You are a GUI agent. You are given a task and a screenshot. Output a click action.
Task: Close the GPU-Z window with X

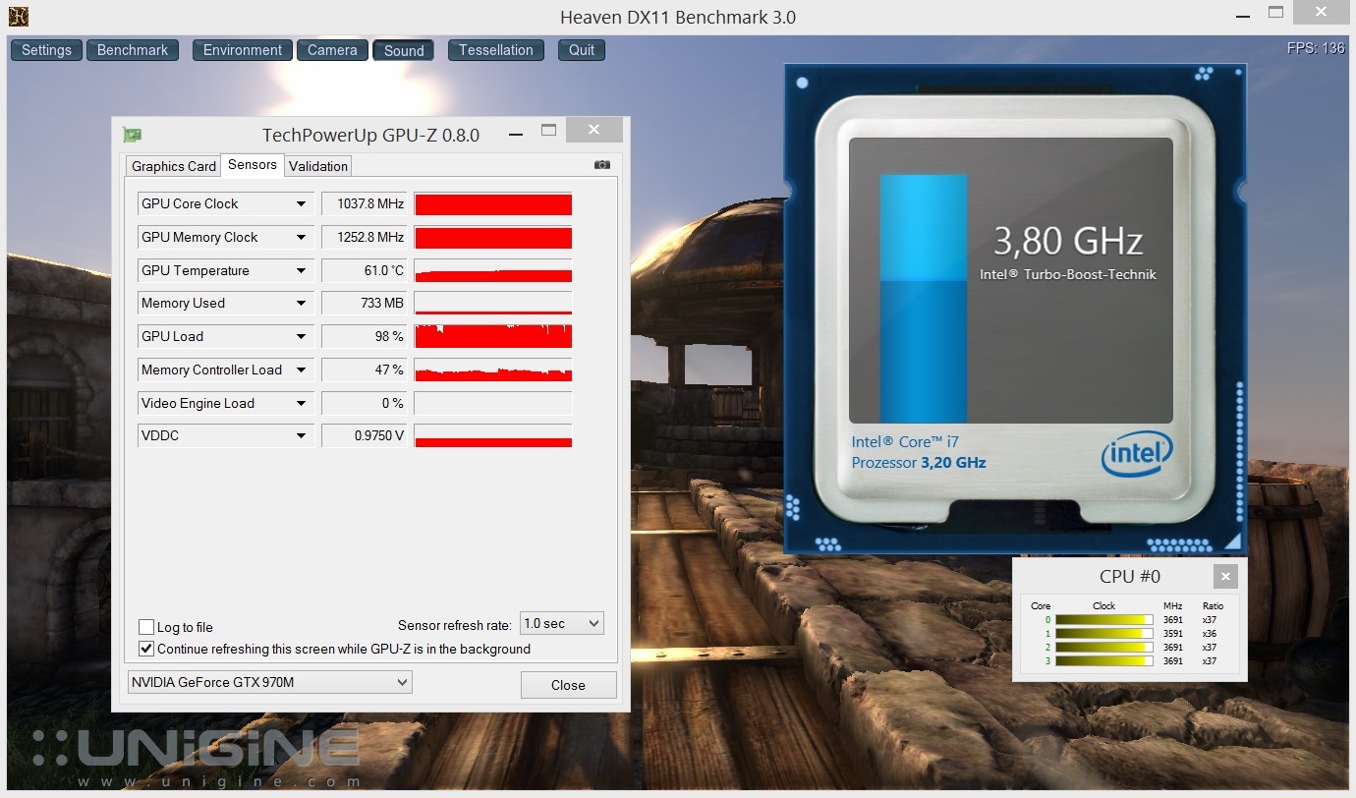point(593,130)
